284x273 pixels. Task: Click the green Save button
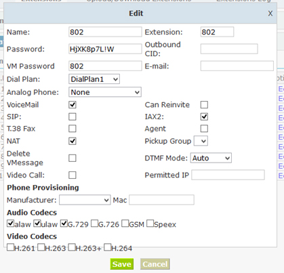pos(122,264)
